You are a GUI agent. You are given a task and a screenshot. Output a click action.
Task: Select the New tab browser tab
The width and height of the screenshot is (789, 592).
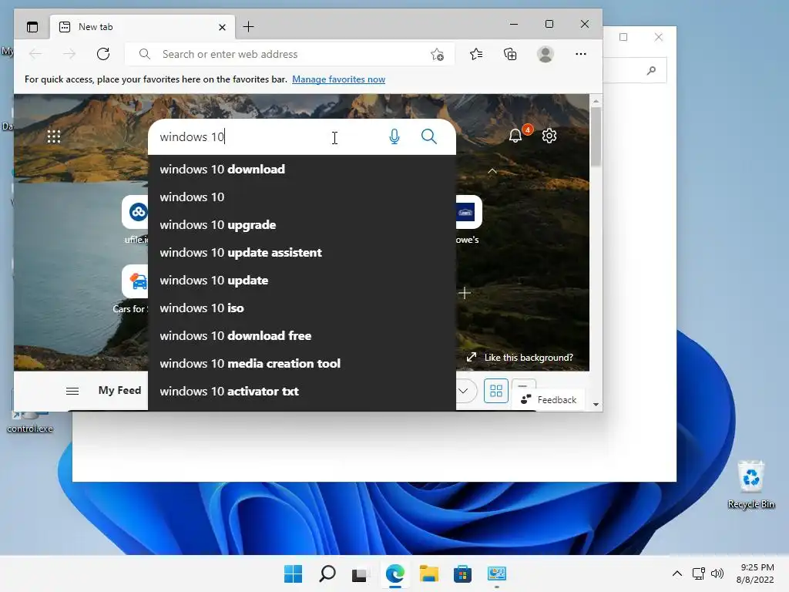point(143,27)
